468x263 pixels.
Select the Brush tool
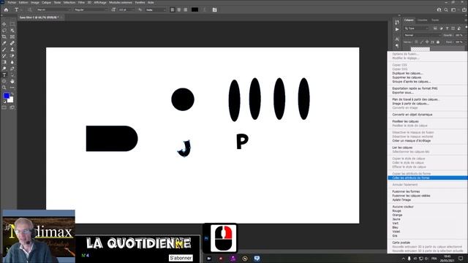point(4,50)
